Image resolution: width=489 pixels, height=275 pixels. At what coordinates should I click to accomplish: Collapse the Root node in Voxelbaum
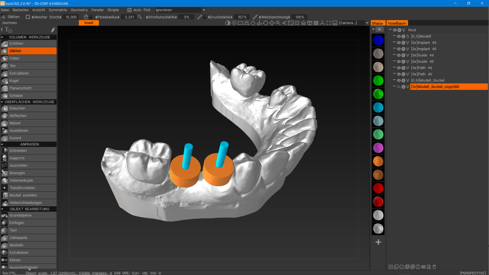[390, 30]
